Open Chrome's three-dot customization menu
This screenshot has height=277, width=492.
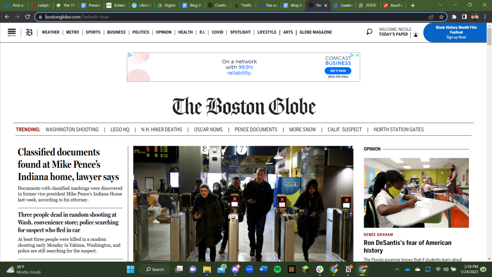pyautogui.click(x=485, y=16)
